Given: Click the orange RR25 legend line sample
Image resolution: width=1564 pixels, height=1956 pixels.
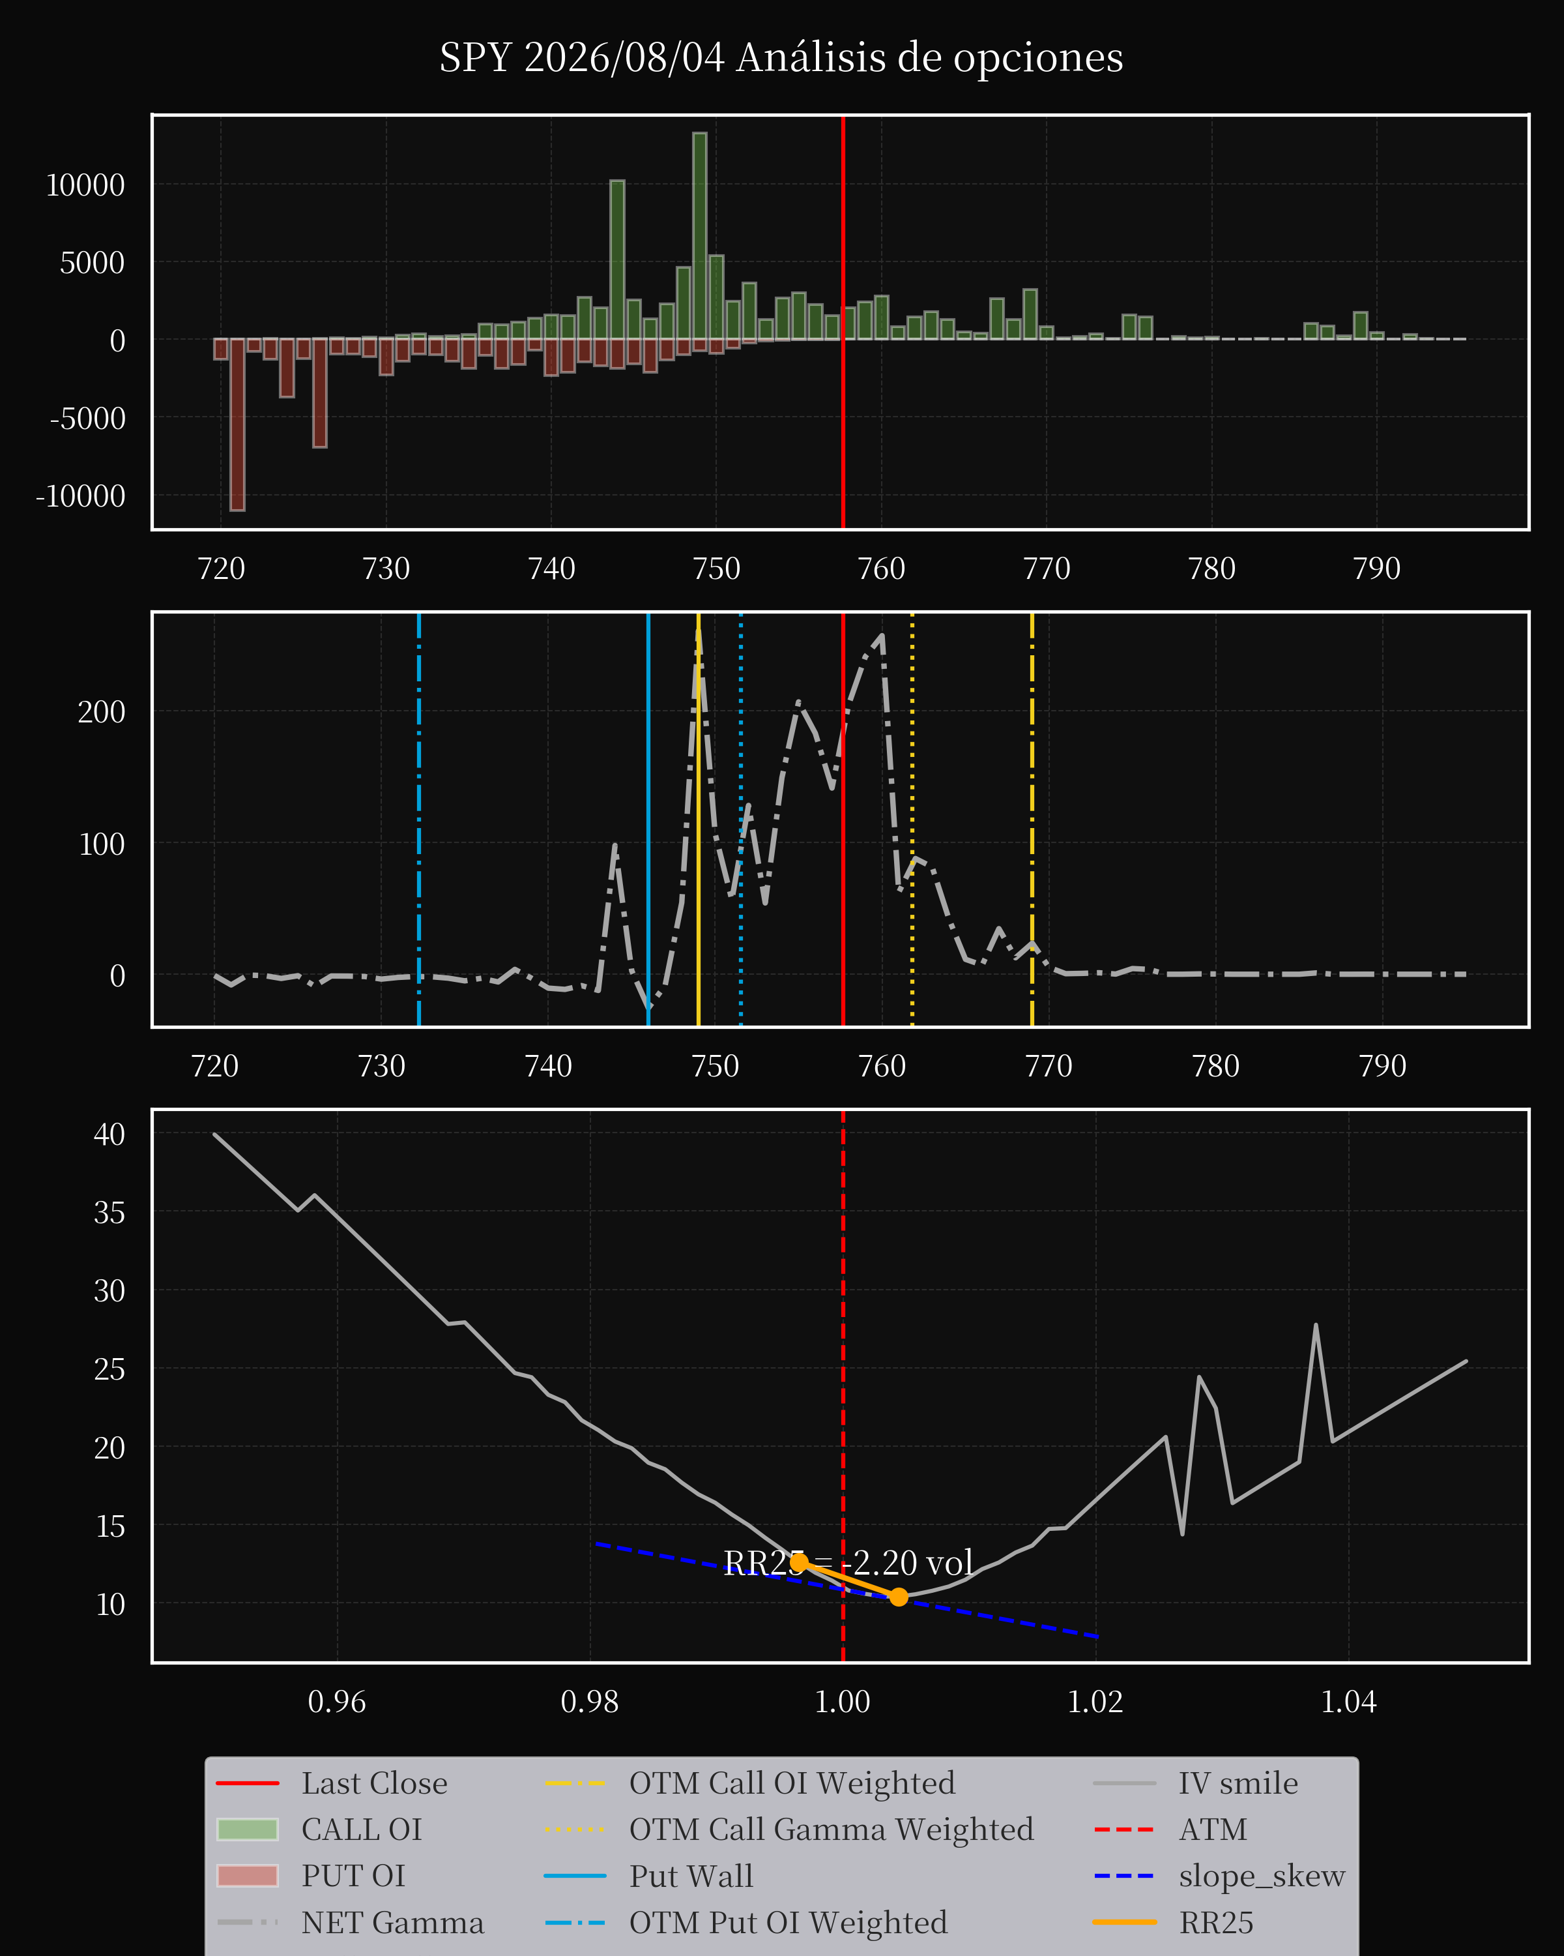Looking at the screenshot, I should coord(1124,1923).
